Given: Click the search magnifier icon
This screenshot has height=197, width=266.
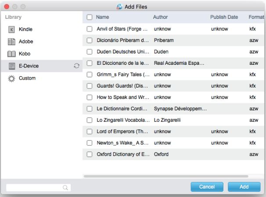Looking at the screenshot, I should [x=65, y=188].
